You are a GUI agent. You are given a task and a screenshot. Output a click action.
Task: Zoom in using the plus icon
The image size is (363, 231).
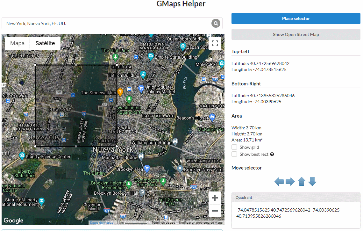click(x=215, y=198)
